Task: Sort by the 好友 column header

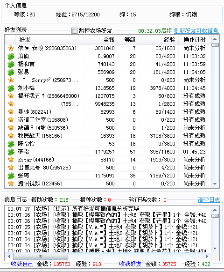Action: click(50, 40)
